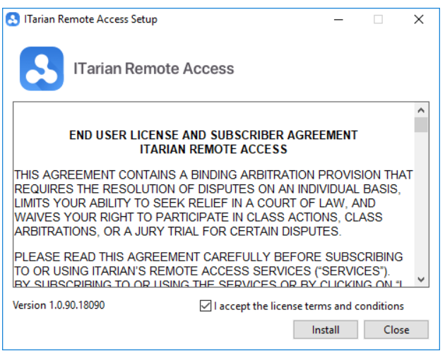The width and height of the screenshot is (445, 351).
Task: Click the ITarian icon in the title bar
Action: 13,19
